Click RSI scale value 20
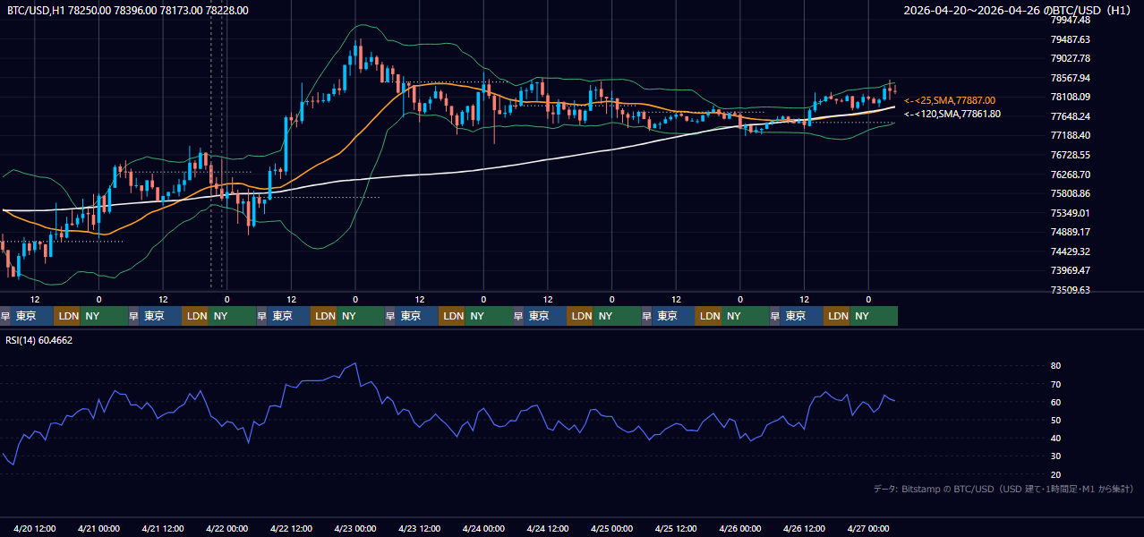This screenshot has height=537, width=1144. coord(1055,474)
